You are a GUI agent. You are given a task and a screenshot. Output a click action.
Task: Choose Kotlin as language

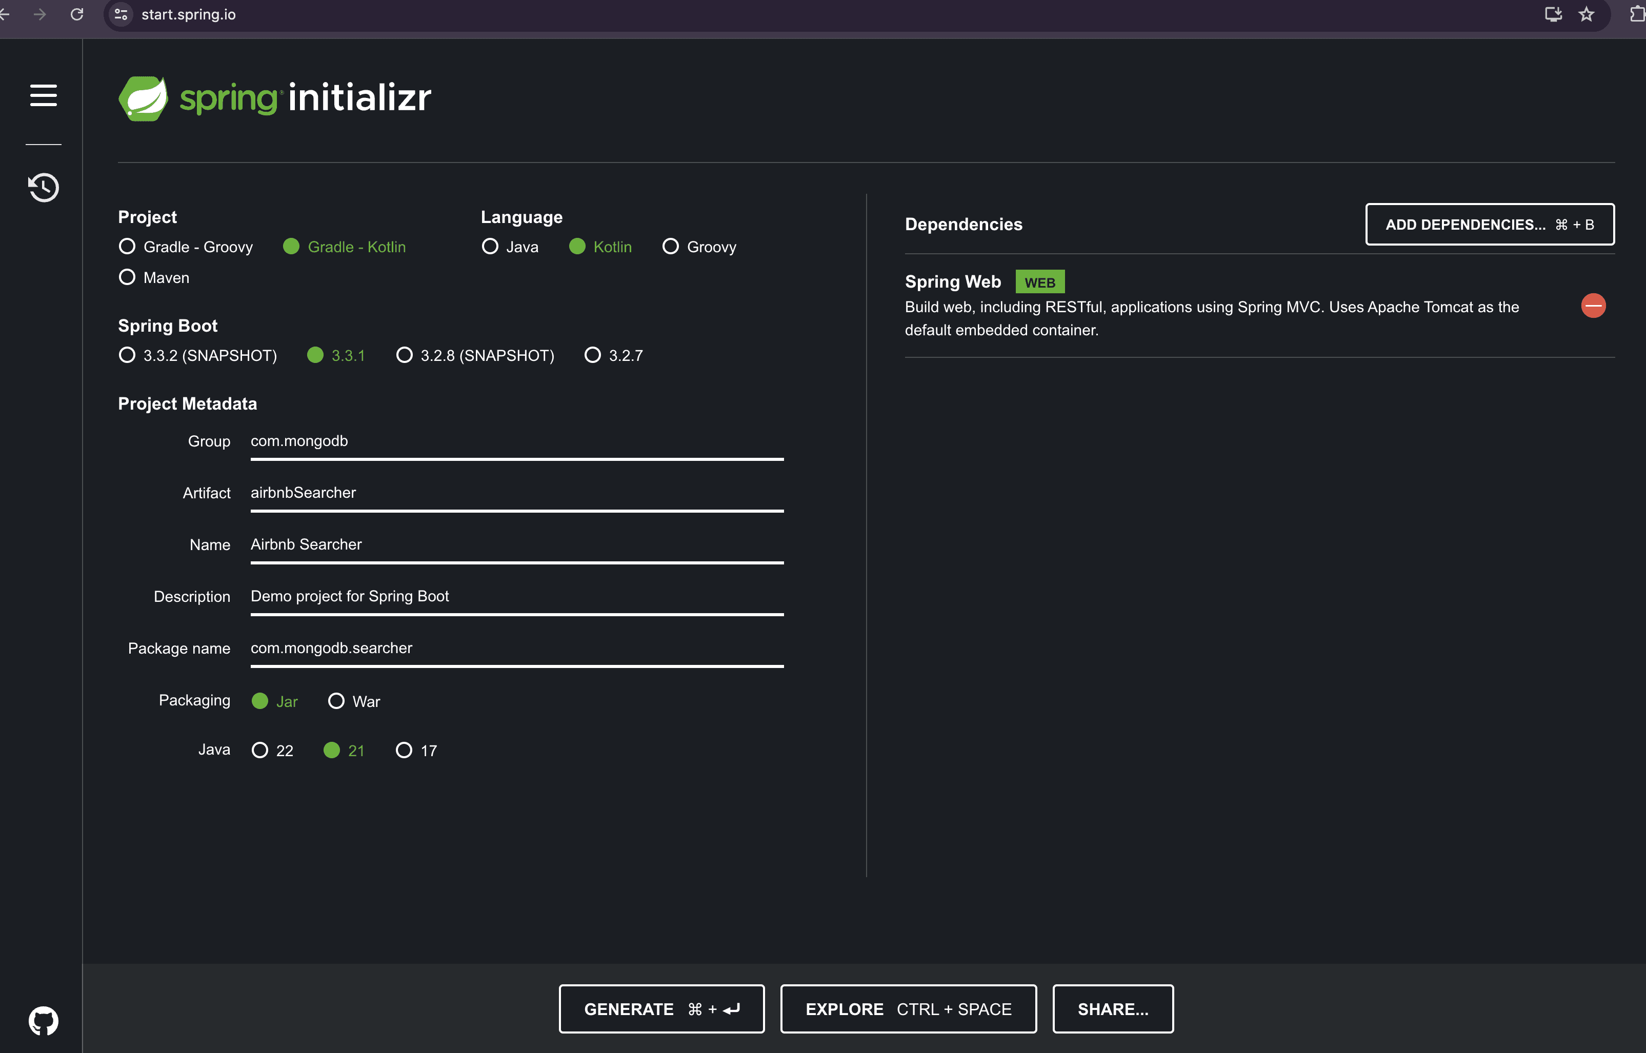[600, 247]
